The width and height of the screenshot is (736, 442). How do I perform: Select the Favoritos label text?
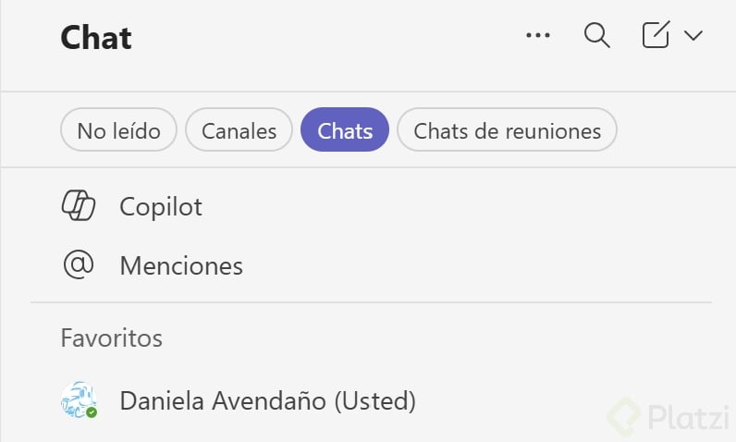click(112, 338)
